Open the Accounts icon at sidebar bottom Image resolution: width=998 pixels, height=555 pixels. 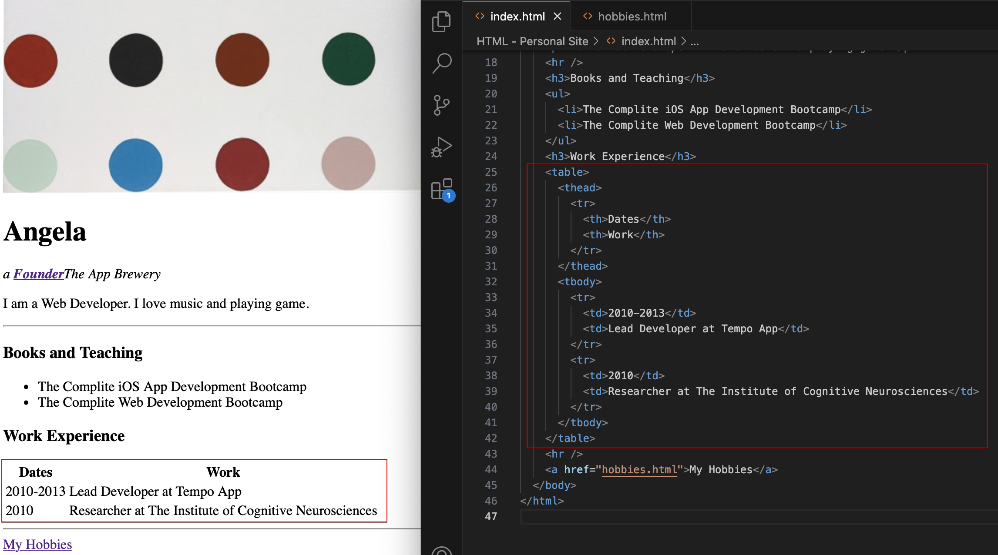pyautogui.click(x=441, y=551)
